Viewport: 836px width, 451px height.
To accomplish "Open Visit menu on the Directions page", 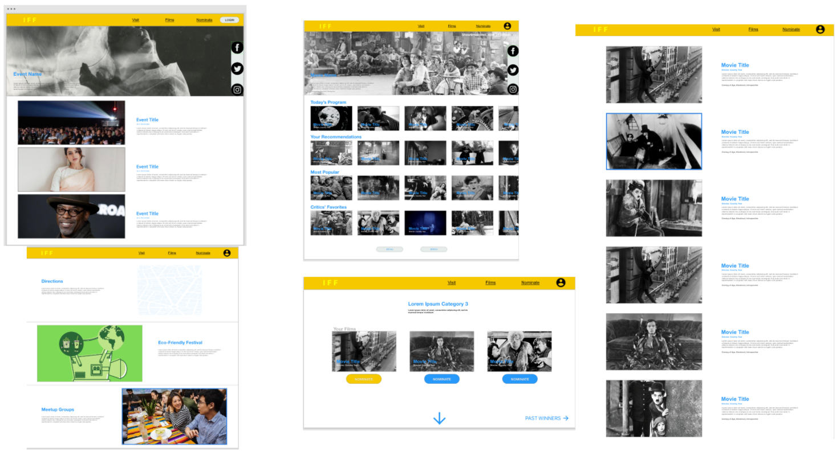I will click(142, 253).
